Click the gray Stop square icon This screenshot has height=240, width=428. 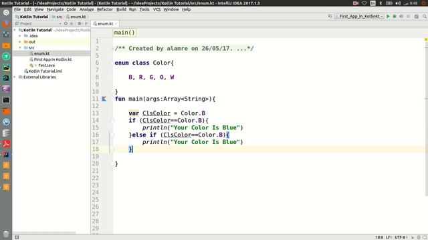coord(408,16)
